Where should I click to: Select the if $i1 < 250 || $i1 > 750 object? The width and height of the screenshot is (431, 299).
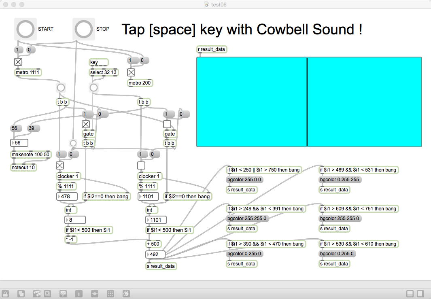point(263,170)
